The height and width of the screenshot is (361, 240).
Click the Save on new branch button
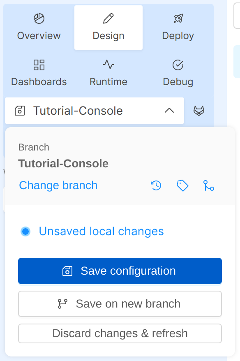coord(120,303)
